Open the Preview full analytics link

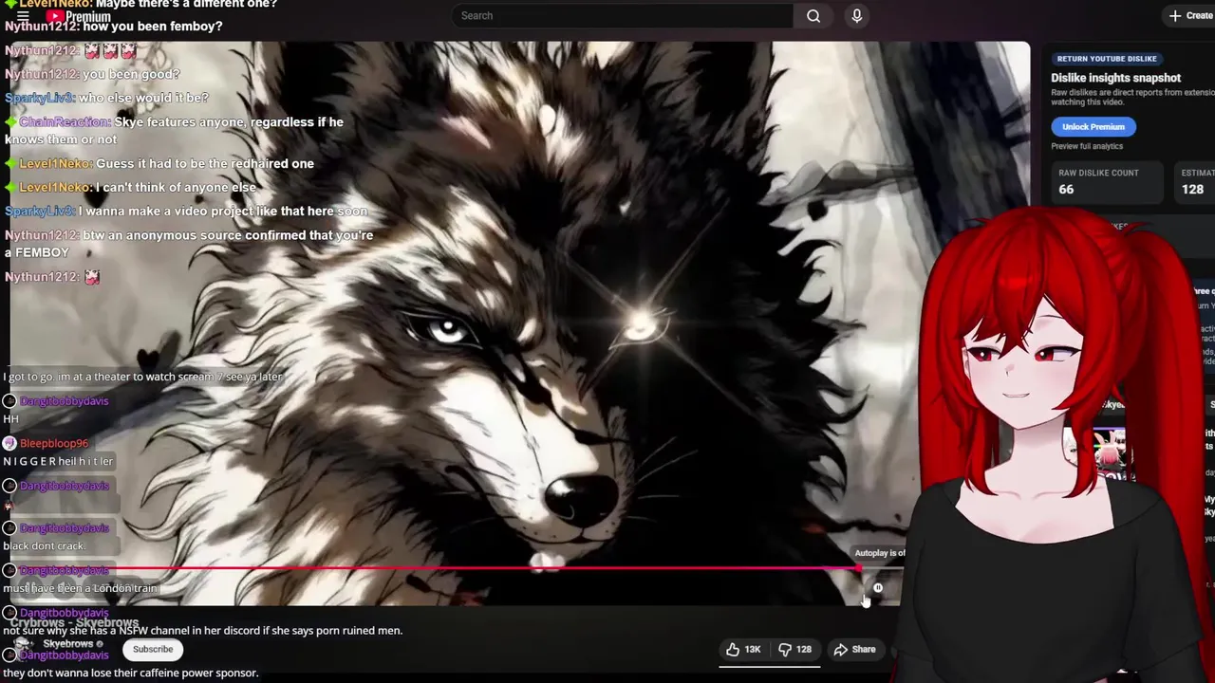1087,146
